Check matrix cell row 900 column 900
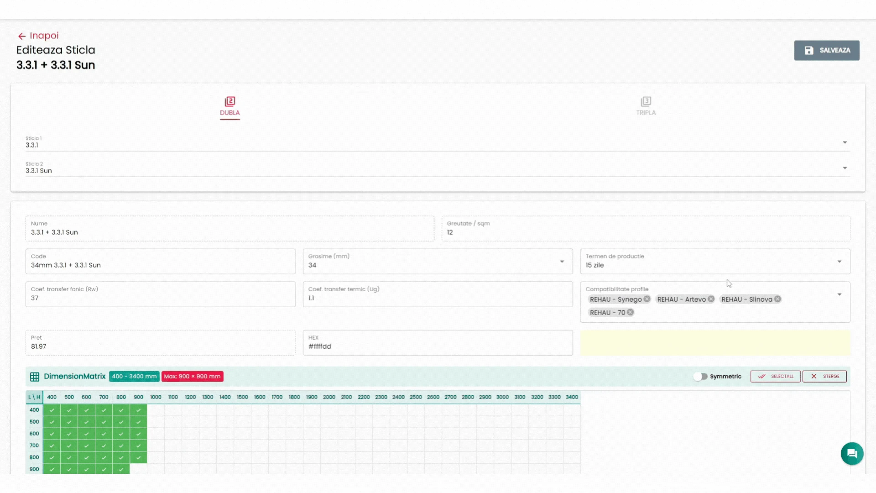Image resolution: width=876 pixels, height=493 pixels. (x=138, y=469)
